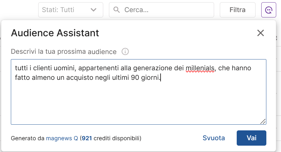
Task: Clear the prompt with Svuota
Action: click(x=213, y=138)
